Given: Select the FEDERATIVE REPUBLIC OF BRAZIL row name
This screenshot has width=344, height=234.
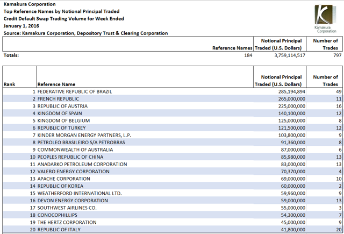Looking at the screenshot, I should [x=75, y=91].
